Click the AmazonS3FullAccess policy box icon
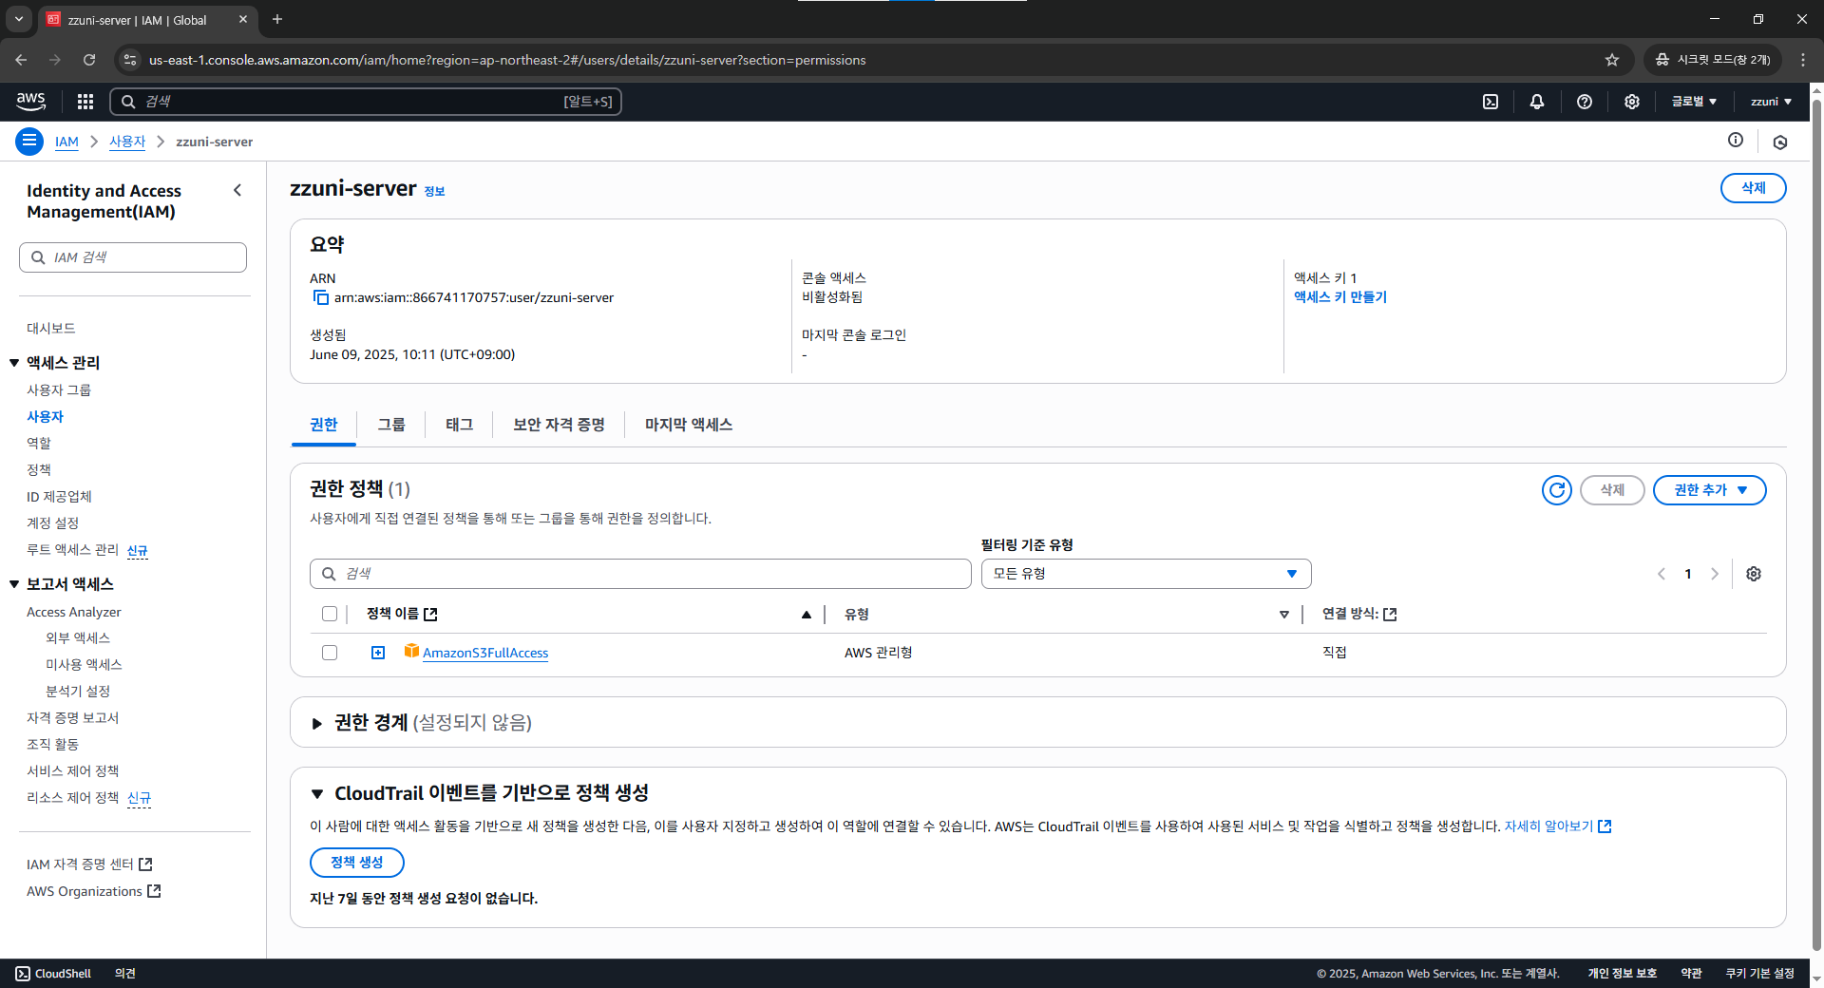This screenshot has height=988, width=1824. pos(411,651)
